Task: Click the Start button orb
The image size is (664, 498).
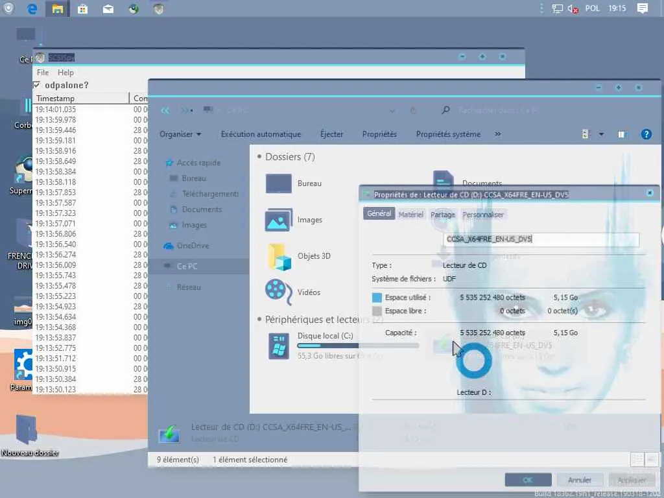Action: (x=8, y=8)
